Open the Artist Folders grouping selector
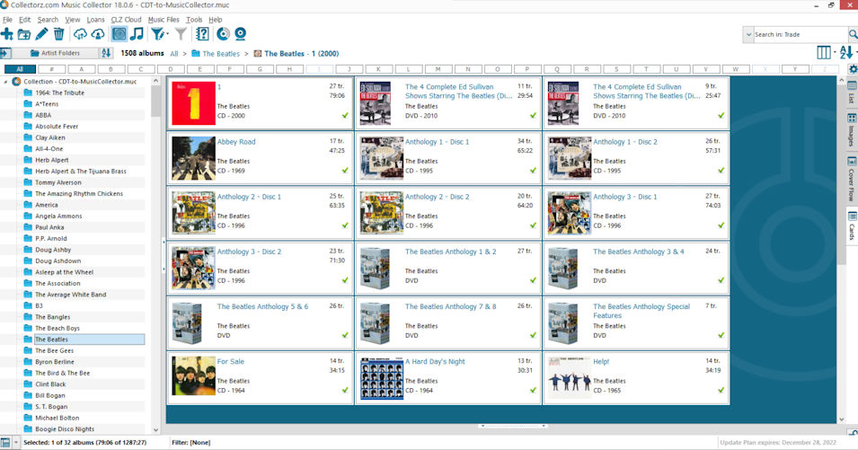Screen dimensions: 858x450 (x=56, y=53)
